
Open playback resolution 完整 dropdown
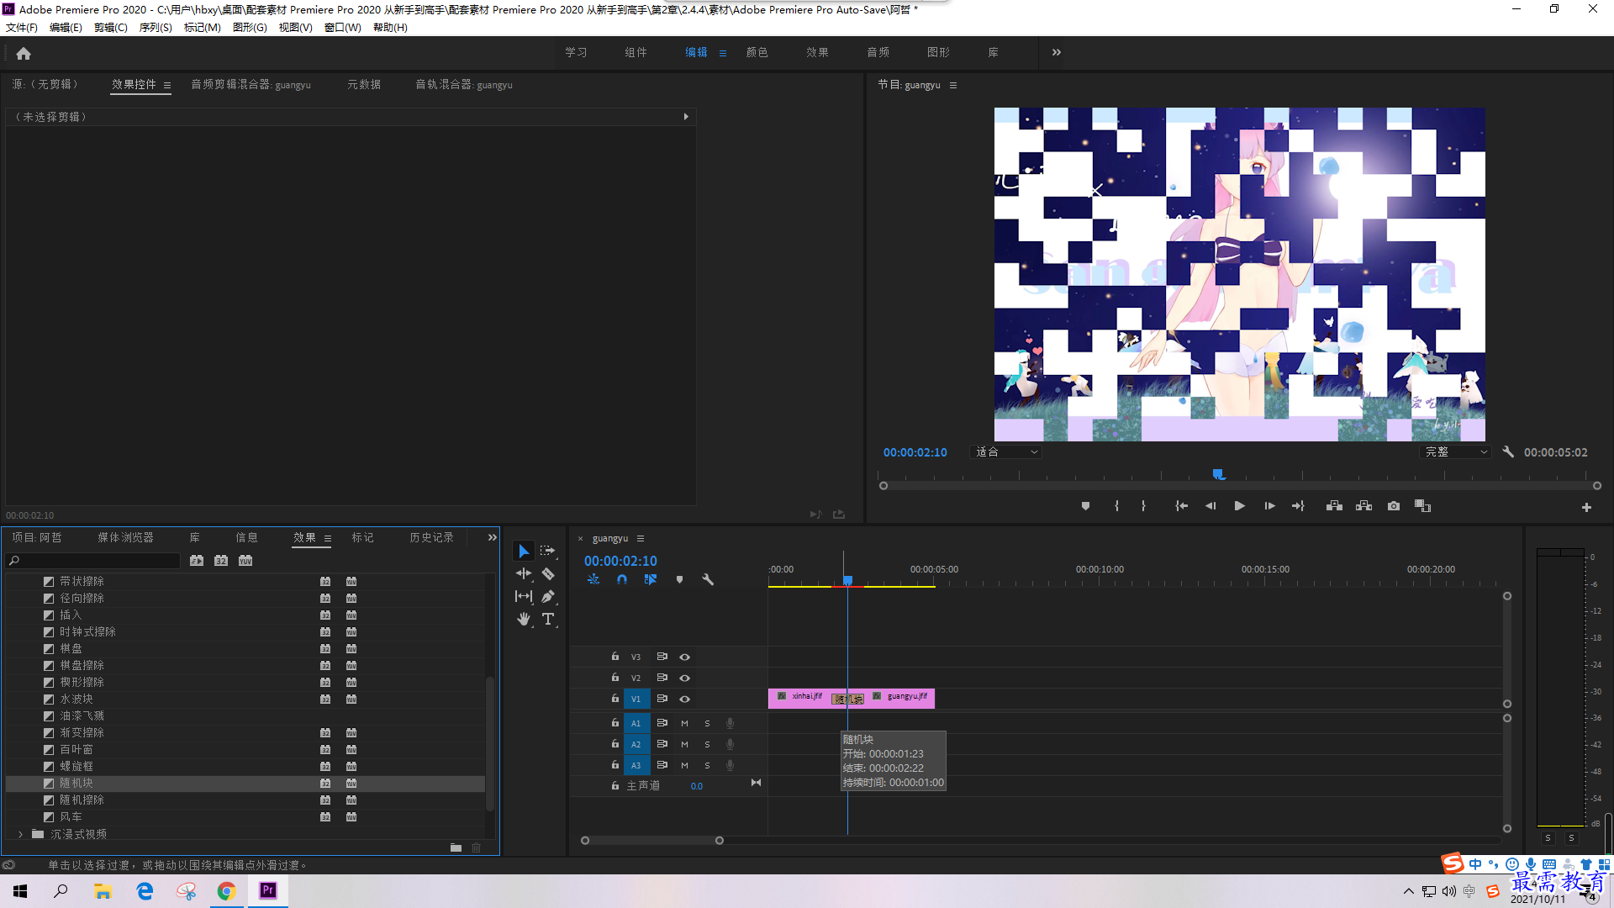[1456, 451]
